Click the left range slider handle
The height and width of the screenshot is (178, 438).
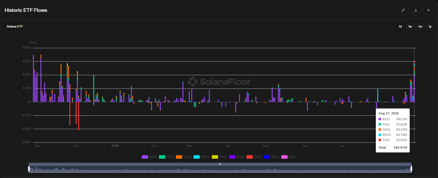click(29, 169)
